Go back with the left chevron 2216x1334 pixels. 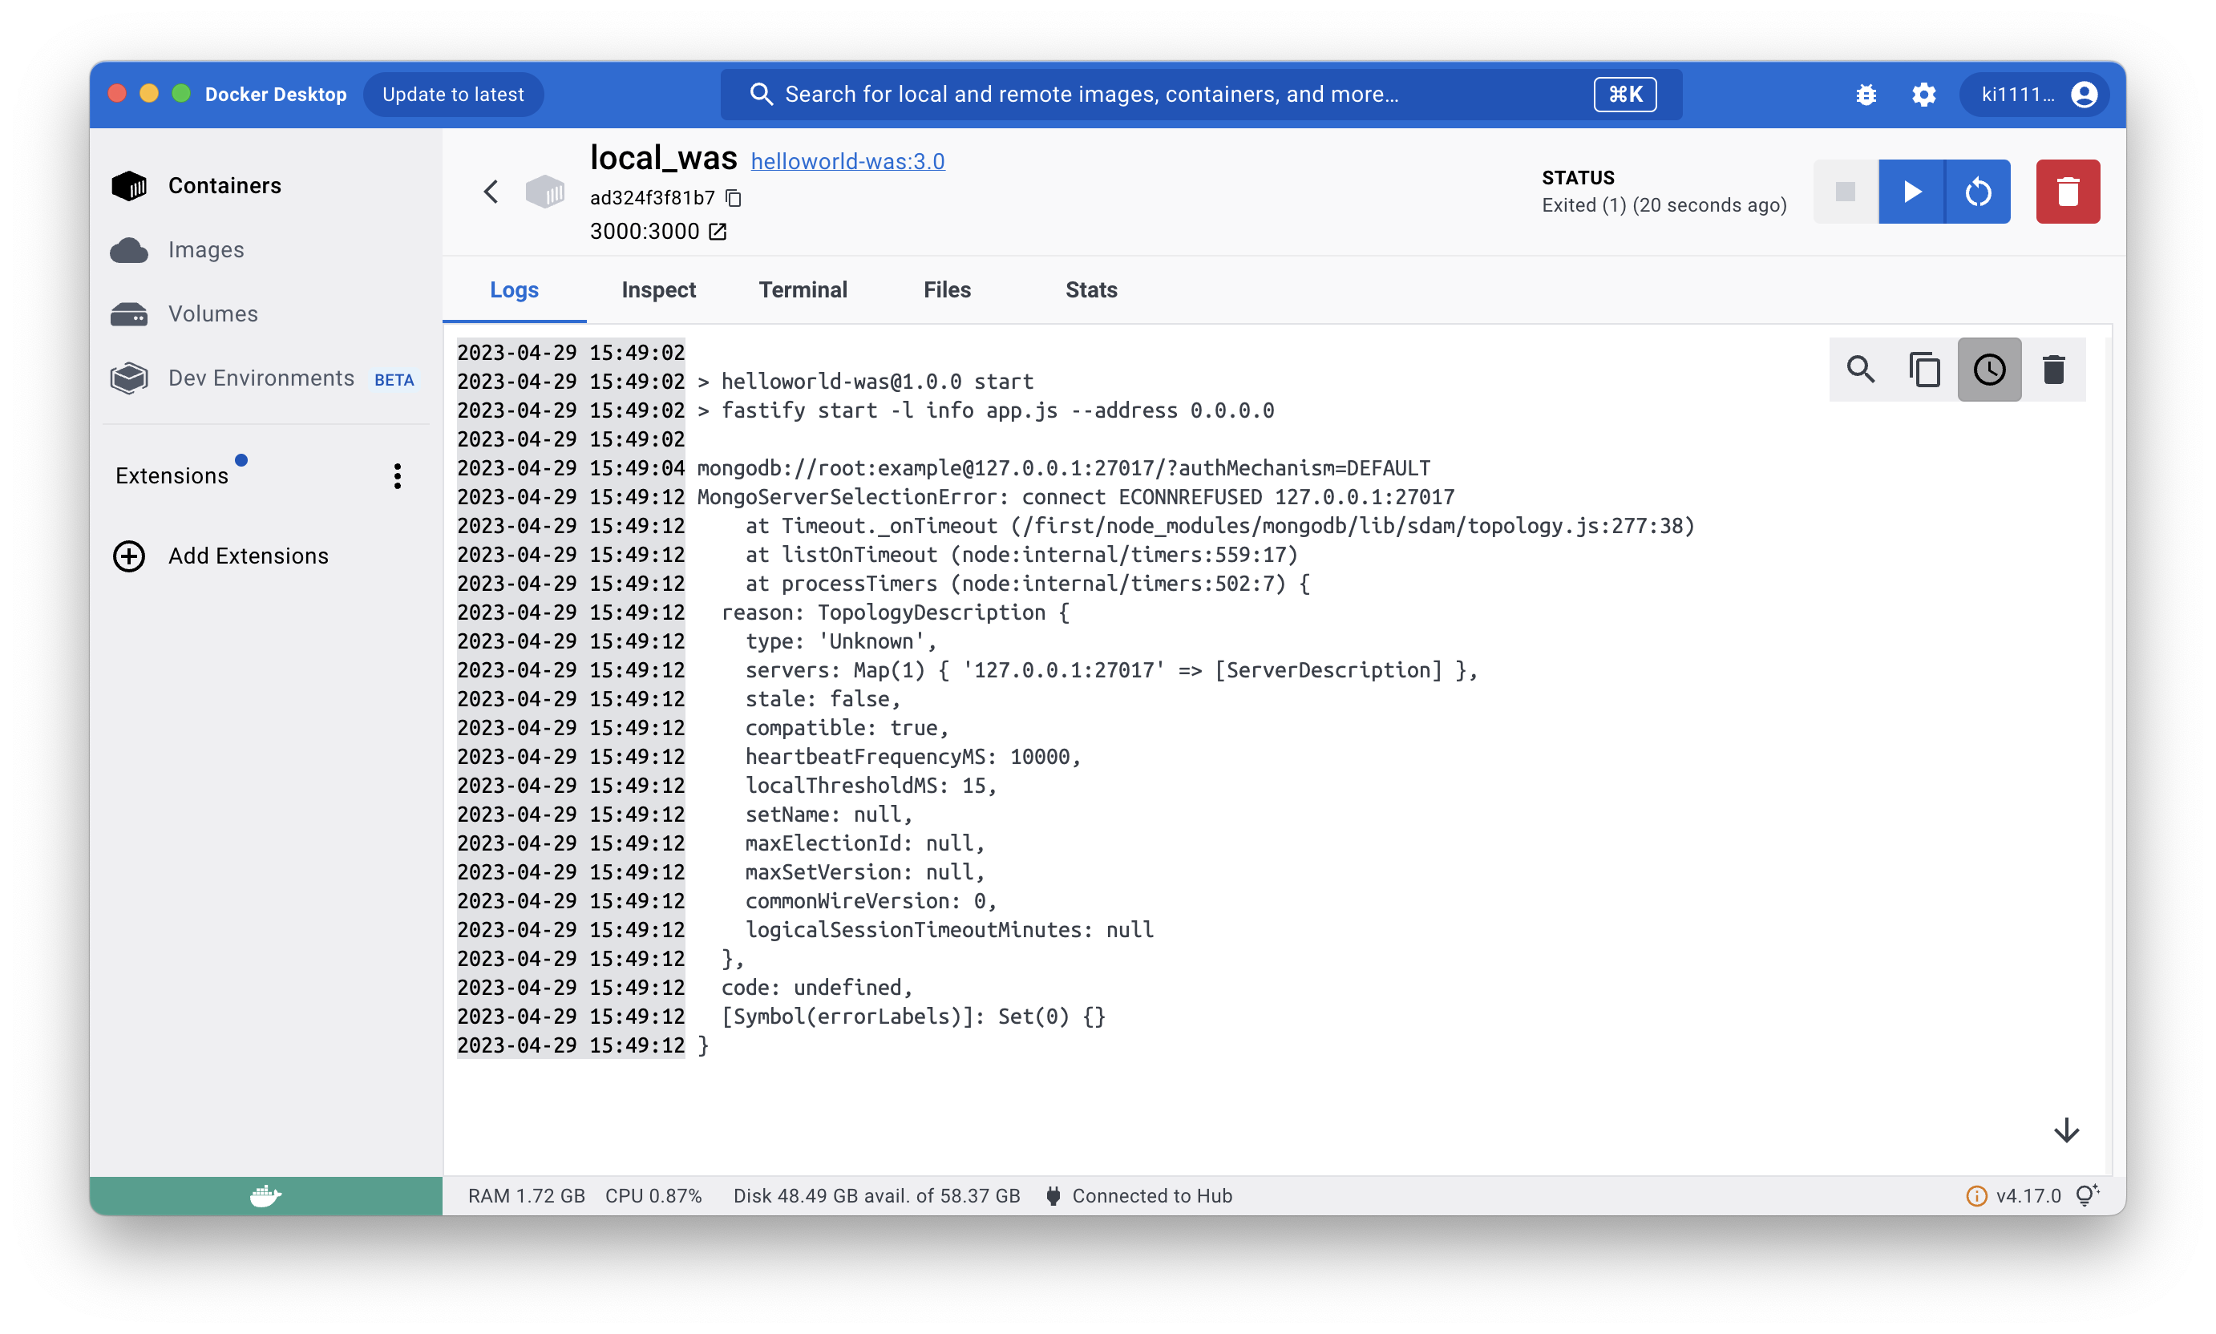(491, 192)
